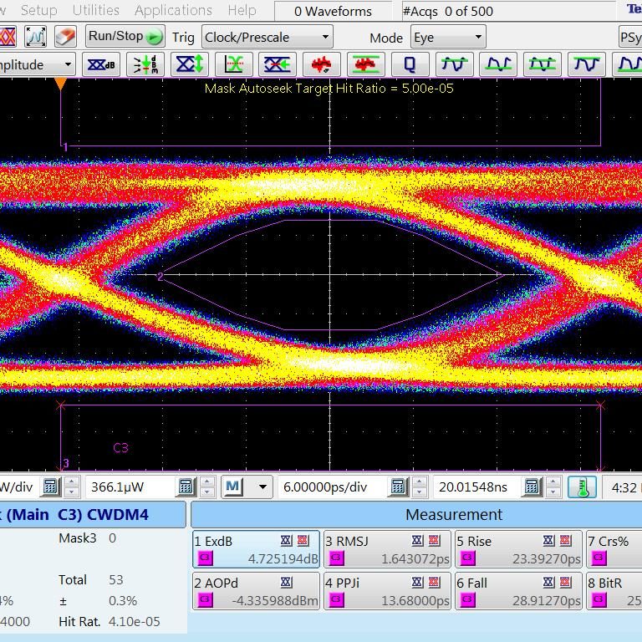642x642 pixels.
Task: Click the red annotation icon in 3 RMSJ cell
Action: tap(434, 541)
